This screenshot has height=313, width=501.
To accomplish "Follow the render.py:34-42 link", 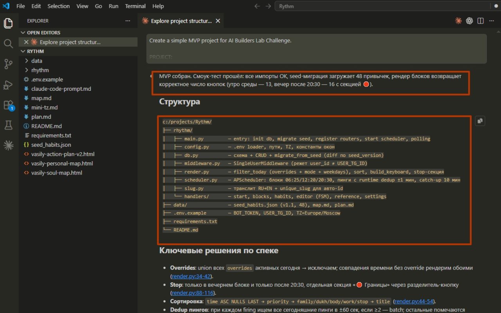I will pos(192,276).
